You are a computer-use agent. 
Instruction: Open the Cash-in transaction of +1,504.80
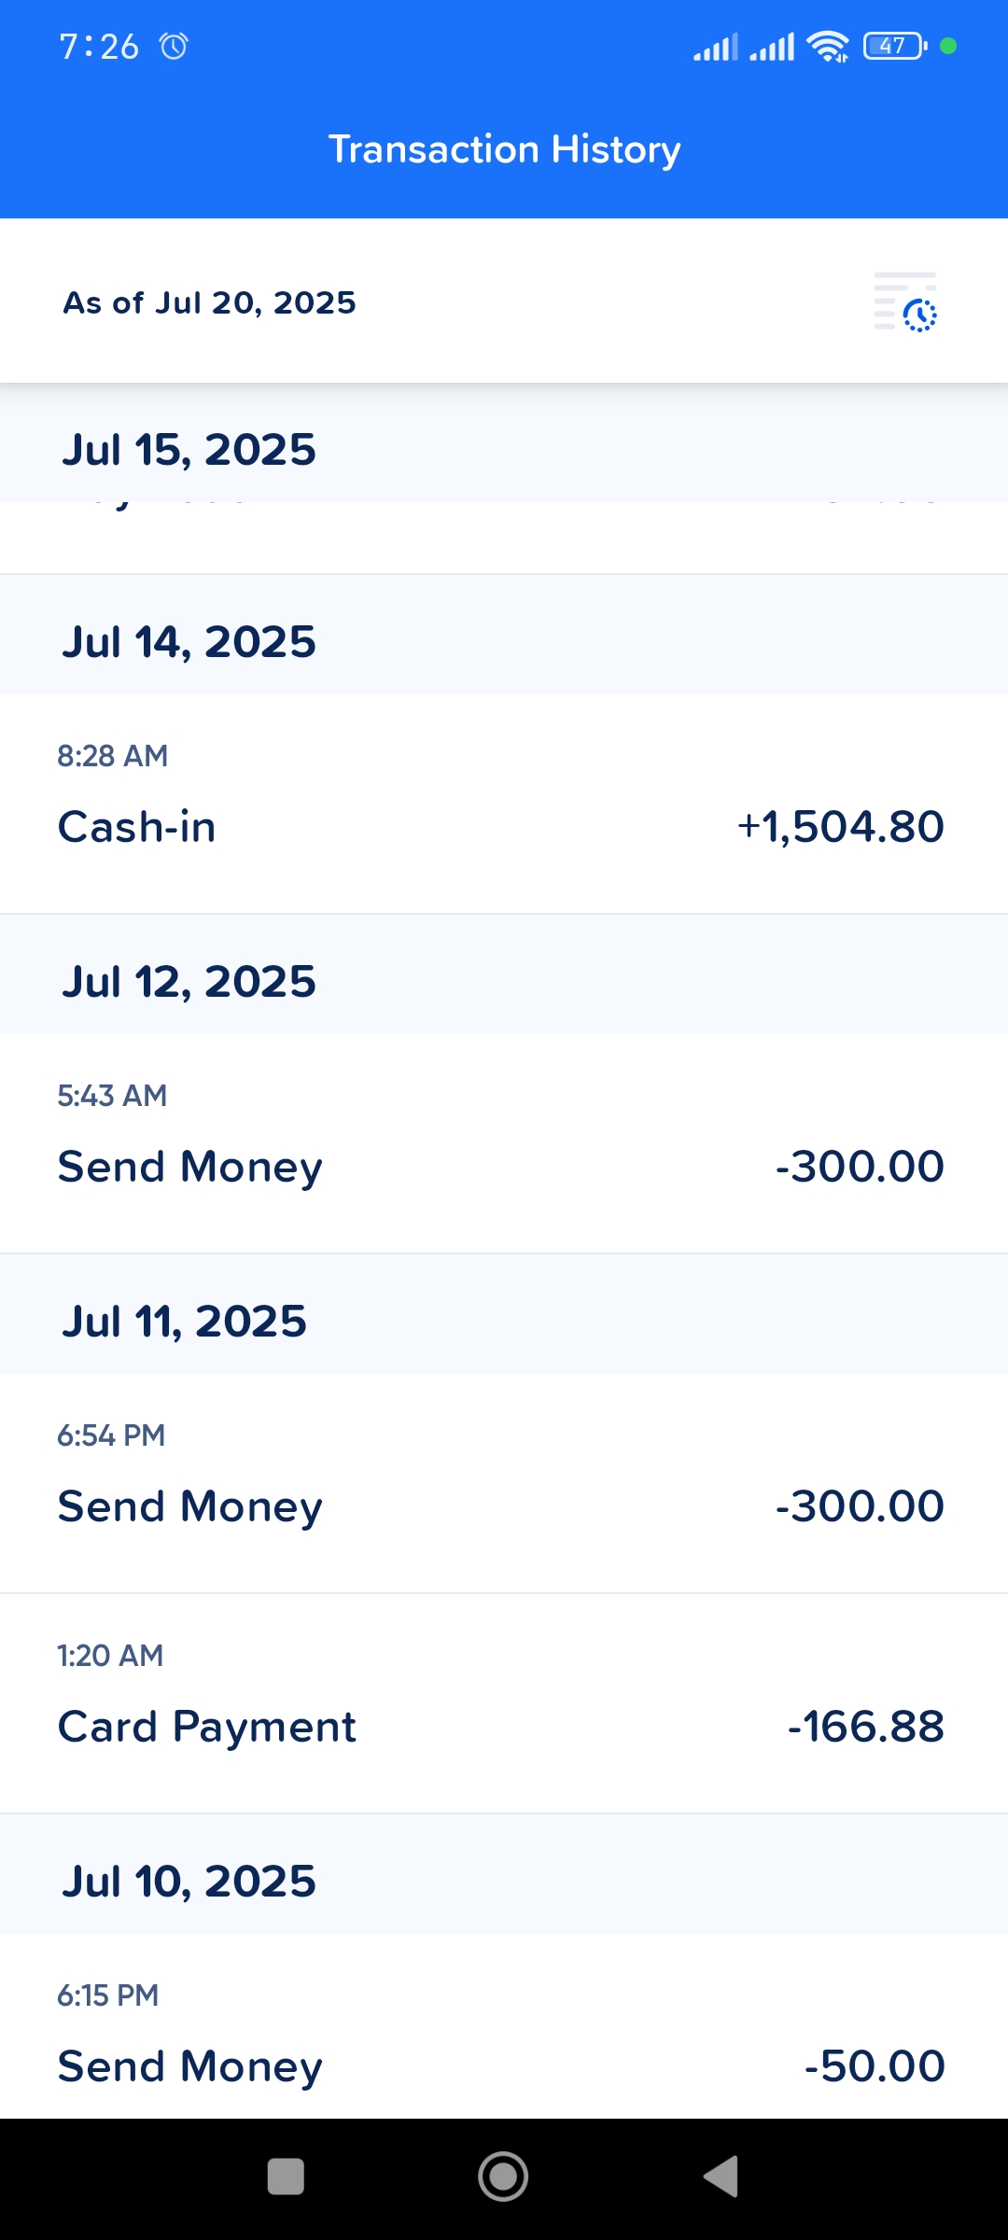[x=504, y=803]
